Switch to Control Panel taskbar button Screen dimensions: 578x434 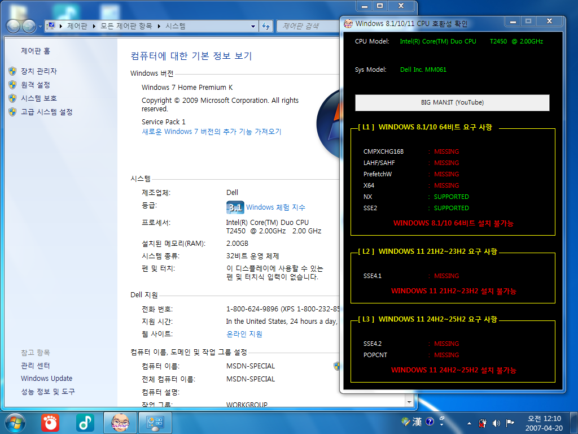[155, 423]
